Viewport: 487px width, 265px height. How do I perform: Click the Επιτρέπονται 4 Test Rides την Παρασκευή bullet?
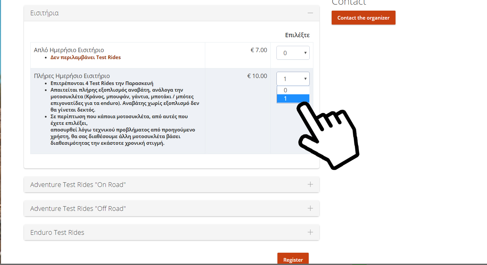102,83
